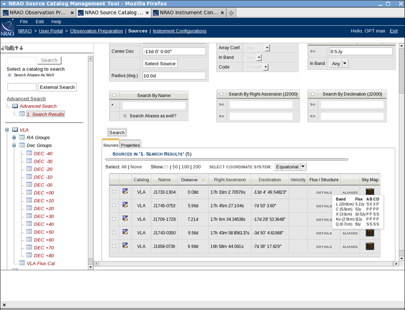Click the NRAO logo icon
The height and width of the screenshot is (310, 405).
[x=8, y=27]
